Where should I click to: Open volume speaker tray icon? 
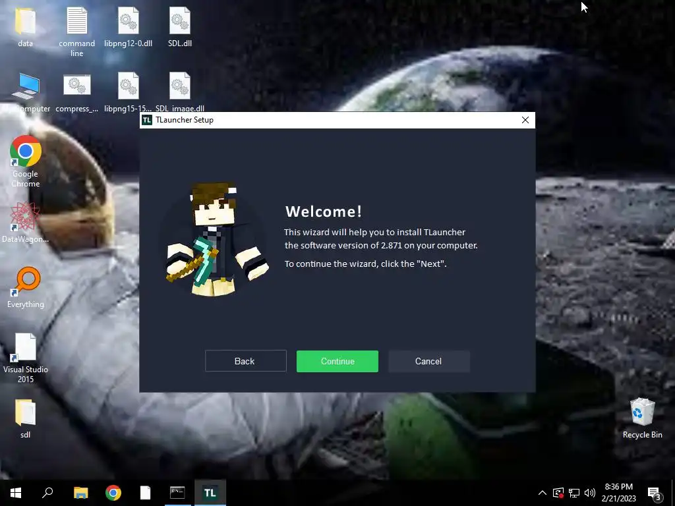pos(590,493)
